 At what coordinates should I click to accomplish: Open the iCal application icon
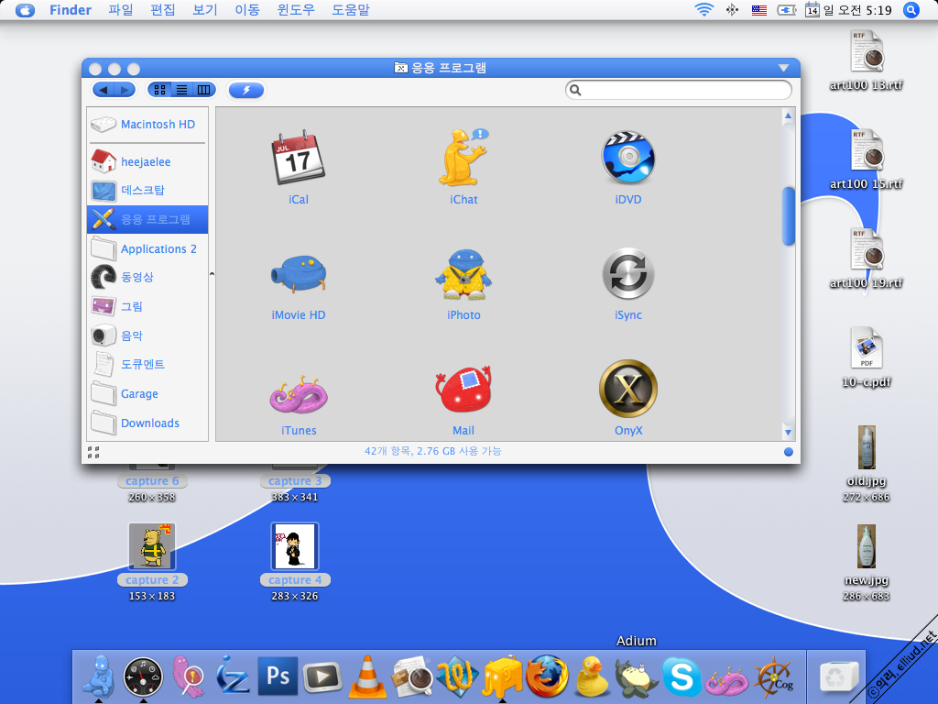(298, 157)
